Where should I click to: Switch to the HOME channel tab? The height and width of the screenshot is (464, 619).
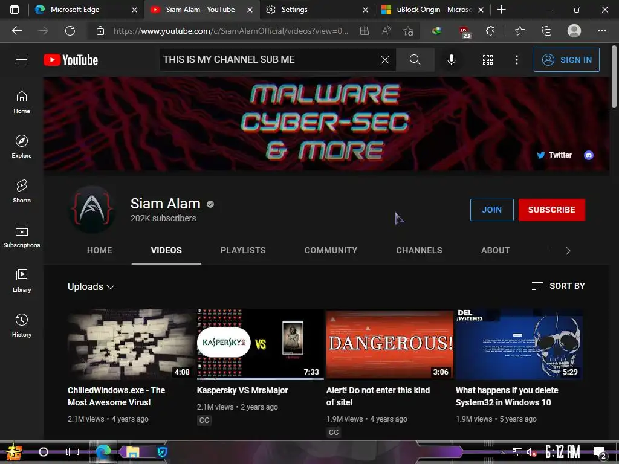pos(100,250)
